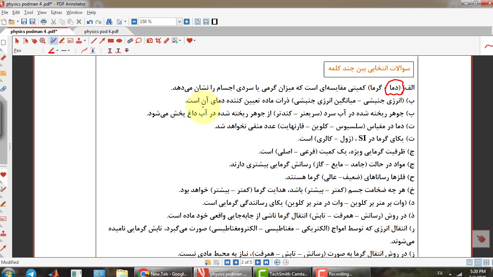Click the Snapshot camera tool

tap(150, 41)
